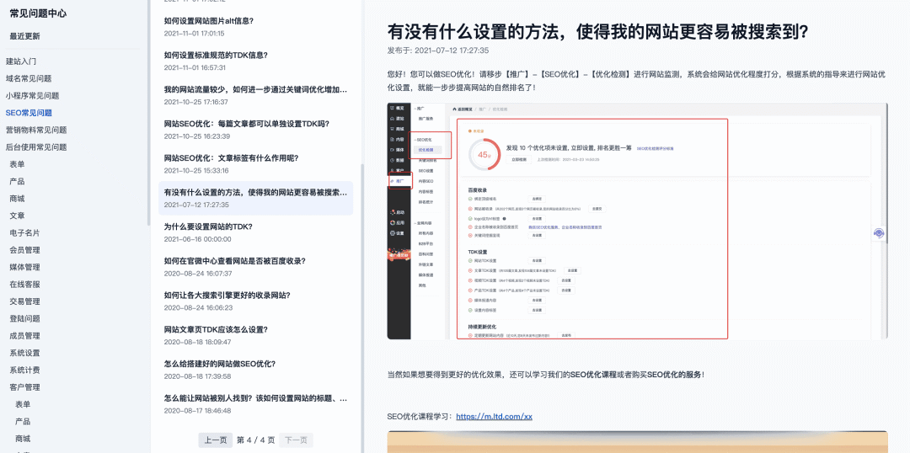Select the highlighted SEO常见问题 category
The image size is (910, 453).
click(x=29, y=113)
